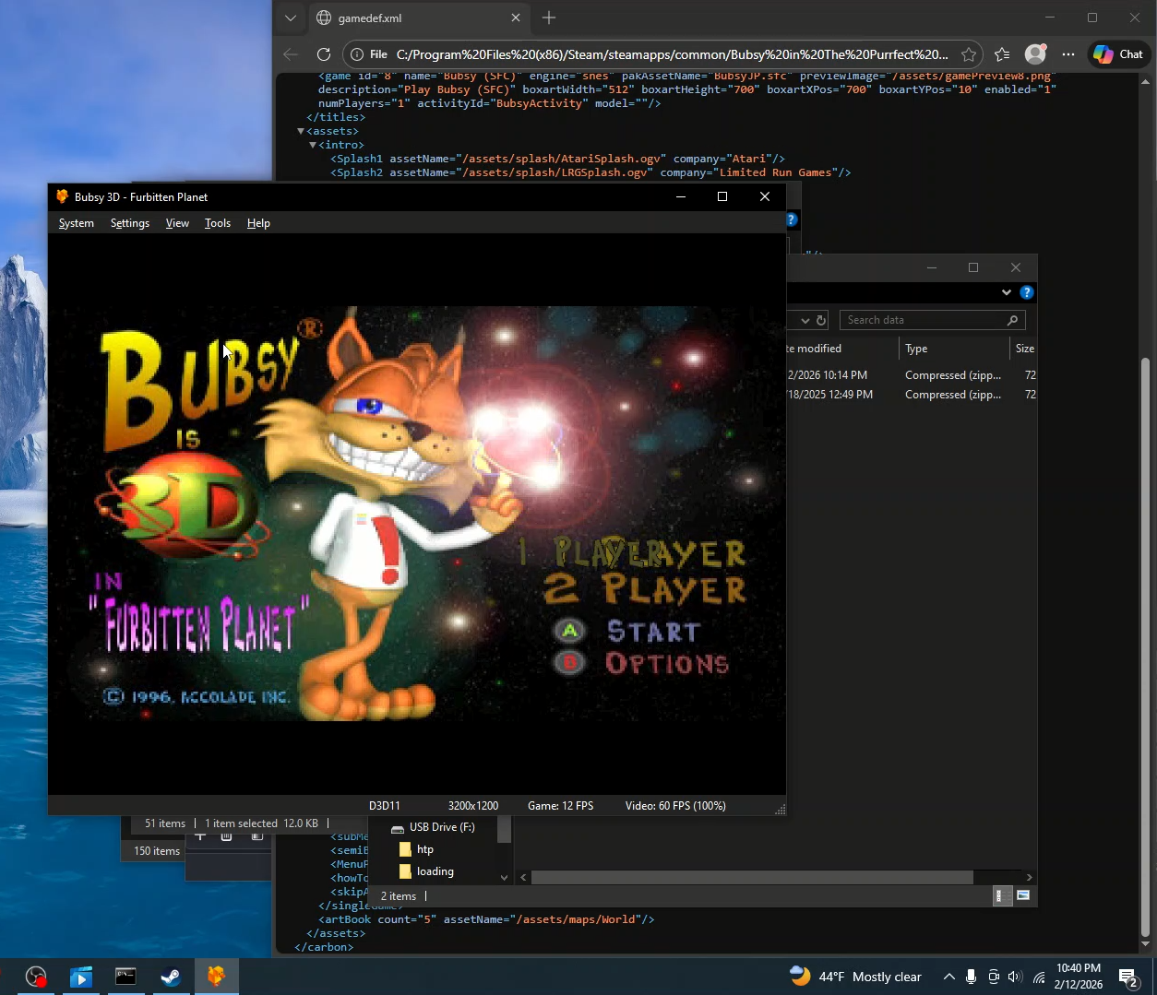
Task: Open the Settings menu in emulator
Action: pos(129,223)
